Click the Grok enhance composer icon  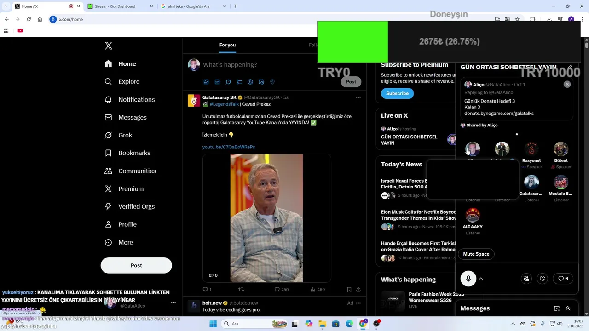[x=228, y=82]
